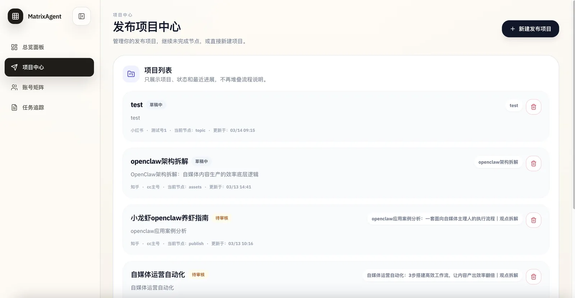Image resolution: width=575 pixels, height=298 pixels.
Task: Open the 自媒体运营自动化 project title
Action: pos(158,275)
